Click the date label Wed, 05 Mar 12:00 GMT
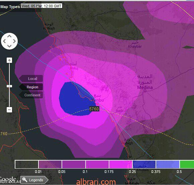The width and height of the screenshot is (194, 185). coord(41,6)
